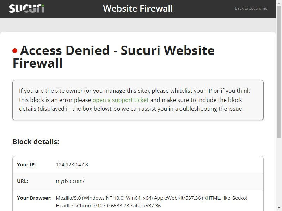Click the Your IP label
282x211 pixels.
(26, 165)
